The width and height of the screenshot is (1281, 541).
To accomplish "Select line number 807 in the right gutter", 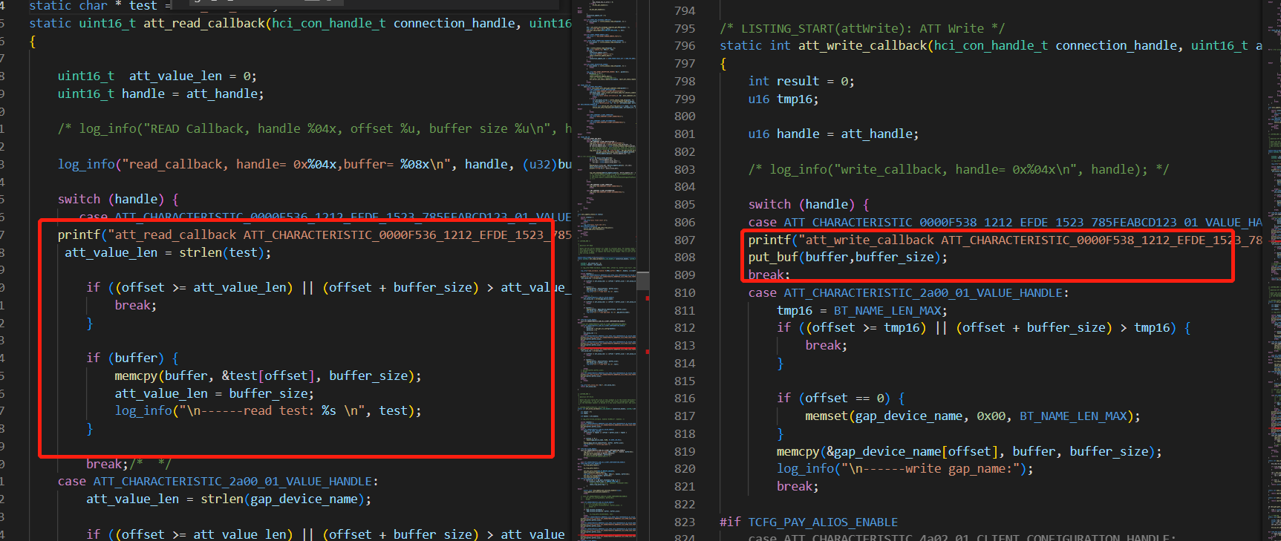I will 685,240.
